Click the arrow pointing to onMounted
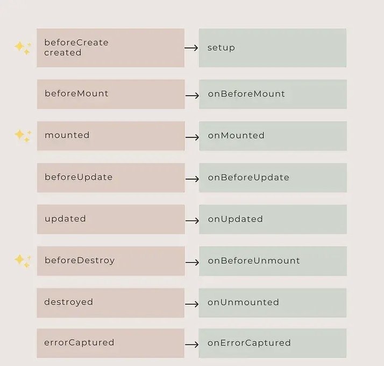 click(x=192, y=137)
